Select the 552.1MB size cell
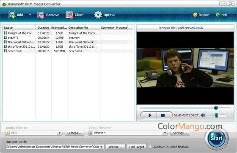237x153 pixels. 59,51
